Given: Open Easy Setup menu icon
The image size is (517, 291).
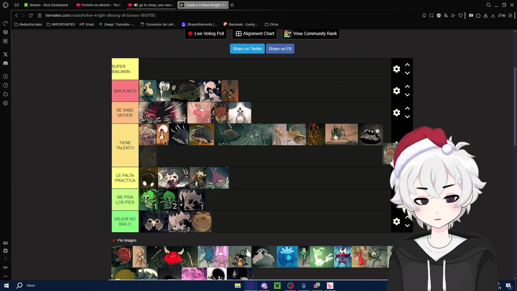Looking at the screenshot, I should [x=511, y=15].
